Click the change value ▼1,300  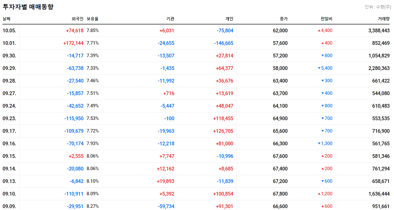(x=325, y=143)
